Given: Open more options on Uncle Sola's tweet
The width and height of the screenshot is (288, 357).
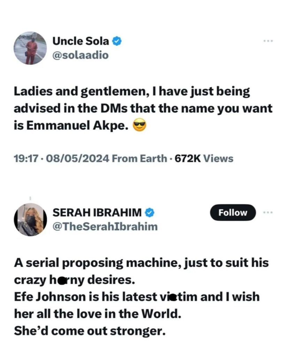Looking at the screenshot, I should (268, 41).
